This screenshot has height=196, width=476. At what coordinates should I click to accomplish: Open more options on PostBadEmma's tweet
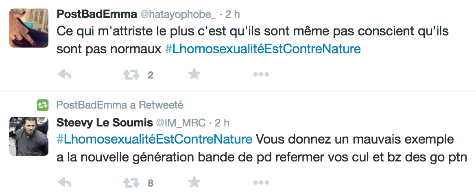click(261, 74)
